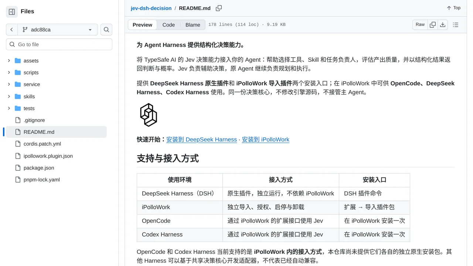473x266 pixels.
Task: Copy the file path icon beside README.md
Action: [x=219, y=8]
